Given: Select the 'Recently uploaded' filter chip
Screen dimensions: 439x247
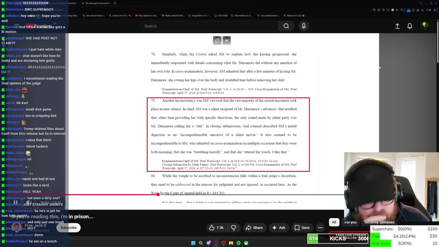Looking at the screenshot, I should pyautogui.click(x=379, y=222).
